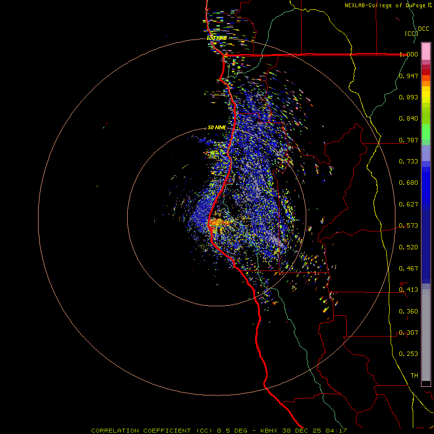Click the 0.733 scale value
This screenshot has height=434, width=434.
click(408, 162)
